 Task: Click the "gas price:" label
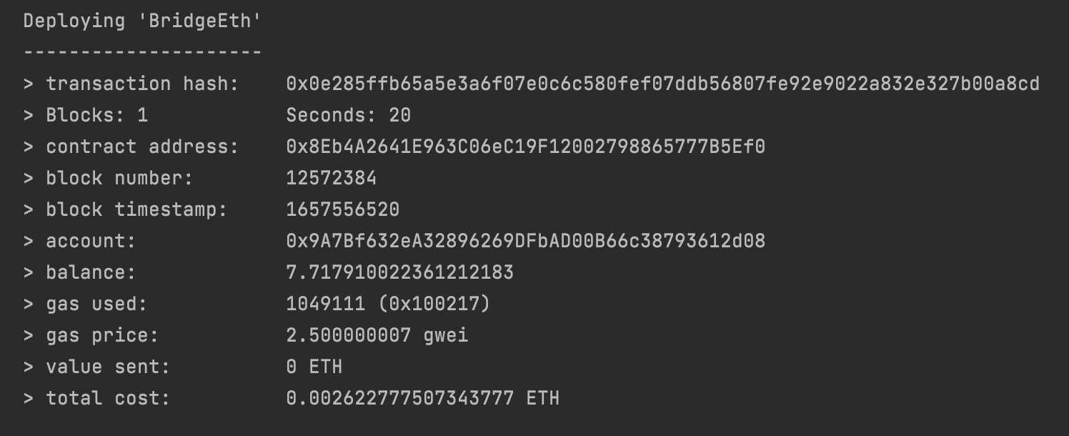coord(103,336)
